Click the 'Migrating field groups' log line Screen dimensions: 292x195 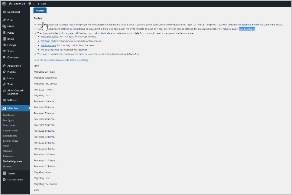[46, 84]
